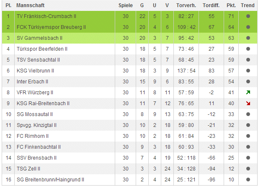
Task: Click the Torverh. column header
Action: (187, 5)
